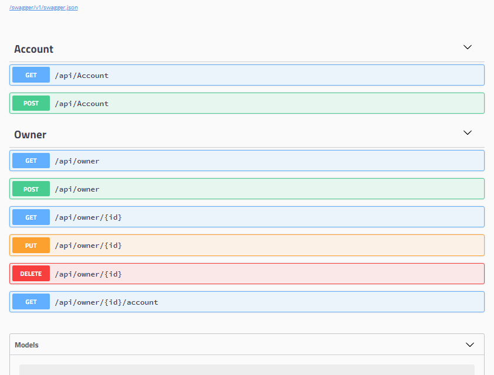This screenshot has height=375, width=494.
Task: Expand the Models section chevron
Action: click(469, 345)
